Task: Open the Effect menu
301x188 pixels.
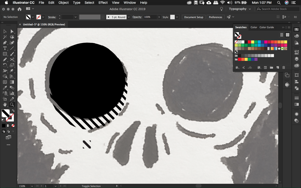Action: (103, 2)
